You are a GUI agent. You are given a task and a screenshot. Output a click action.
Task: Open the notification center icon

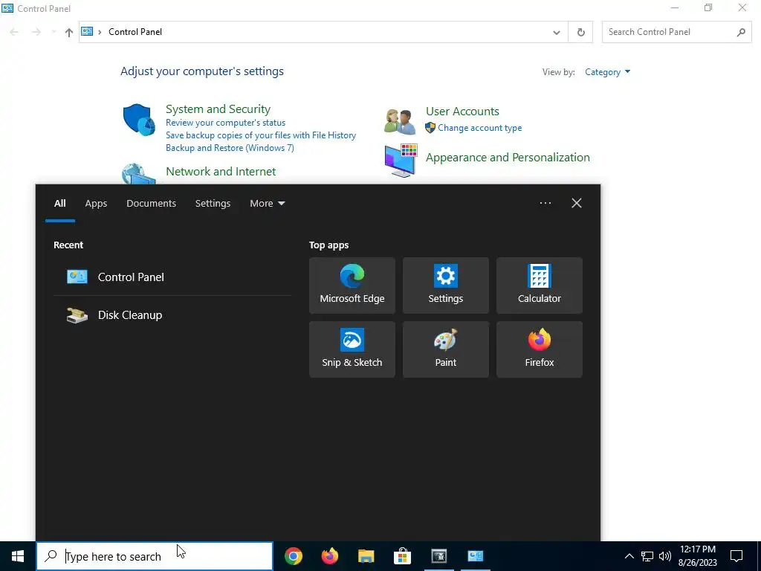736,556
